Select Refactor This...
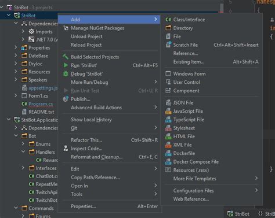Viewport: 275px width, 218px height. click(x=109, y=140)
